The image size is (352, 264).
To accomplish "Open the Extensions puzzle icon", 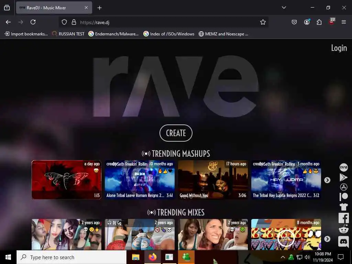I will pos(319,22).
